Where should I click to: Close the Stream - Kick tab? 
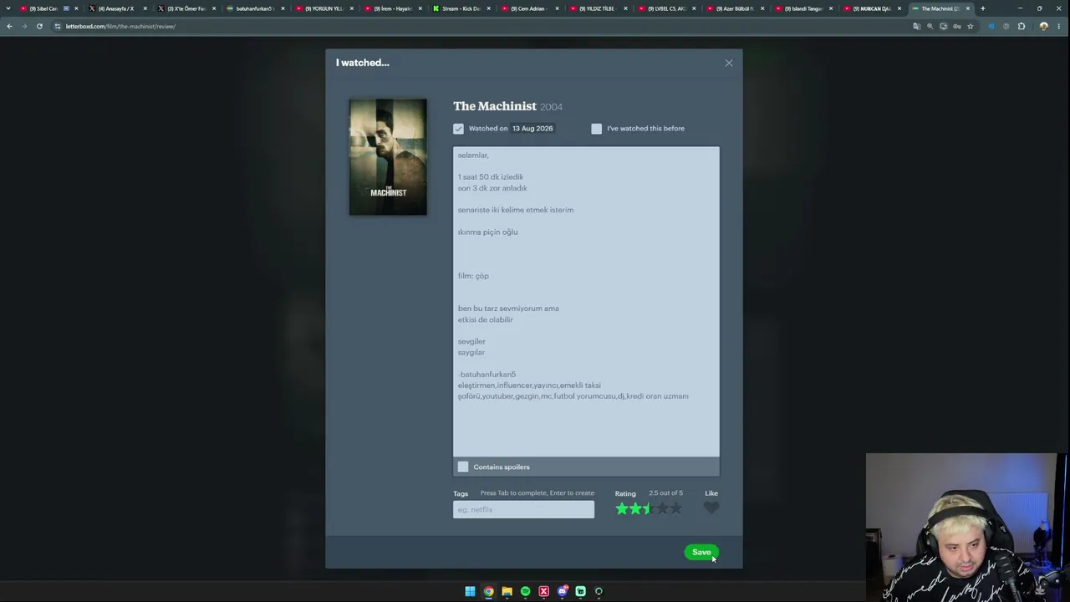click(488, 8)
